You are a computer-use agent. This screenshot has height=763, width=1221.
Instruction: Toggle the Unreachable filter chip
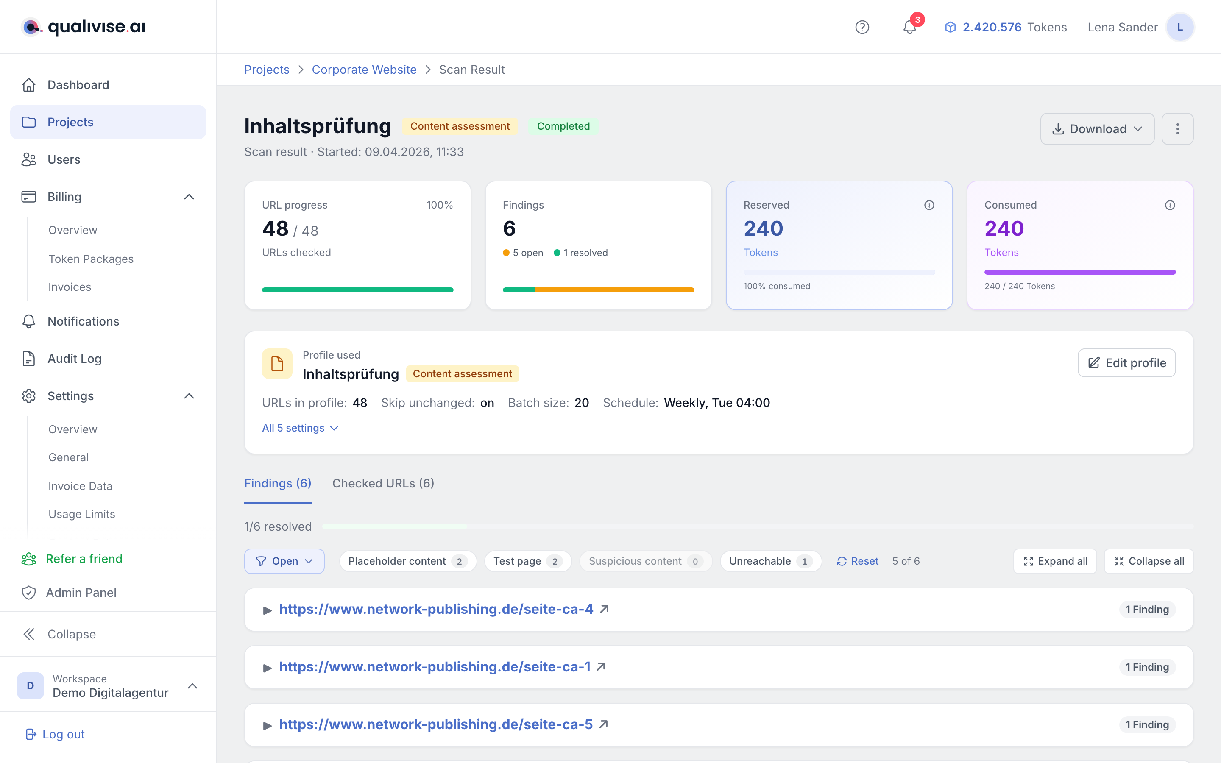(x=770, y=561)
